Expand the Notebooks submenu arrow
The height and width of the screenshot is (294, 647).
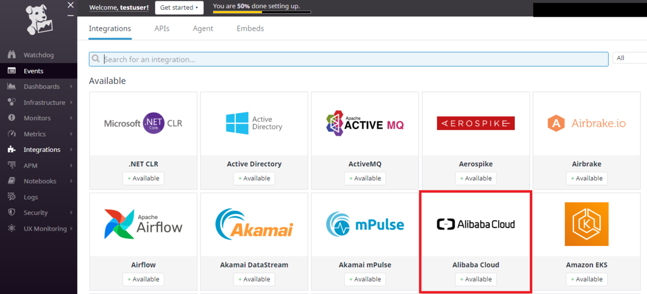pos(71,181)
